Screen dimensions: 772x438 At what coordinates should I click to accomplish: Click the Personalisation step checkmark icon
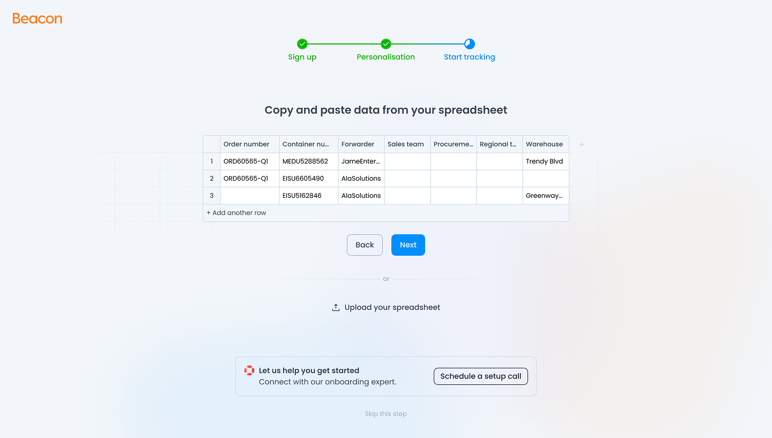pos(386,44)
